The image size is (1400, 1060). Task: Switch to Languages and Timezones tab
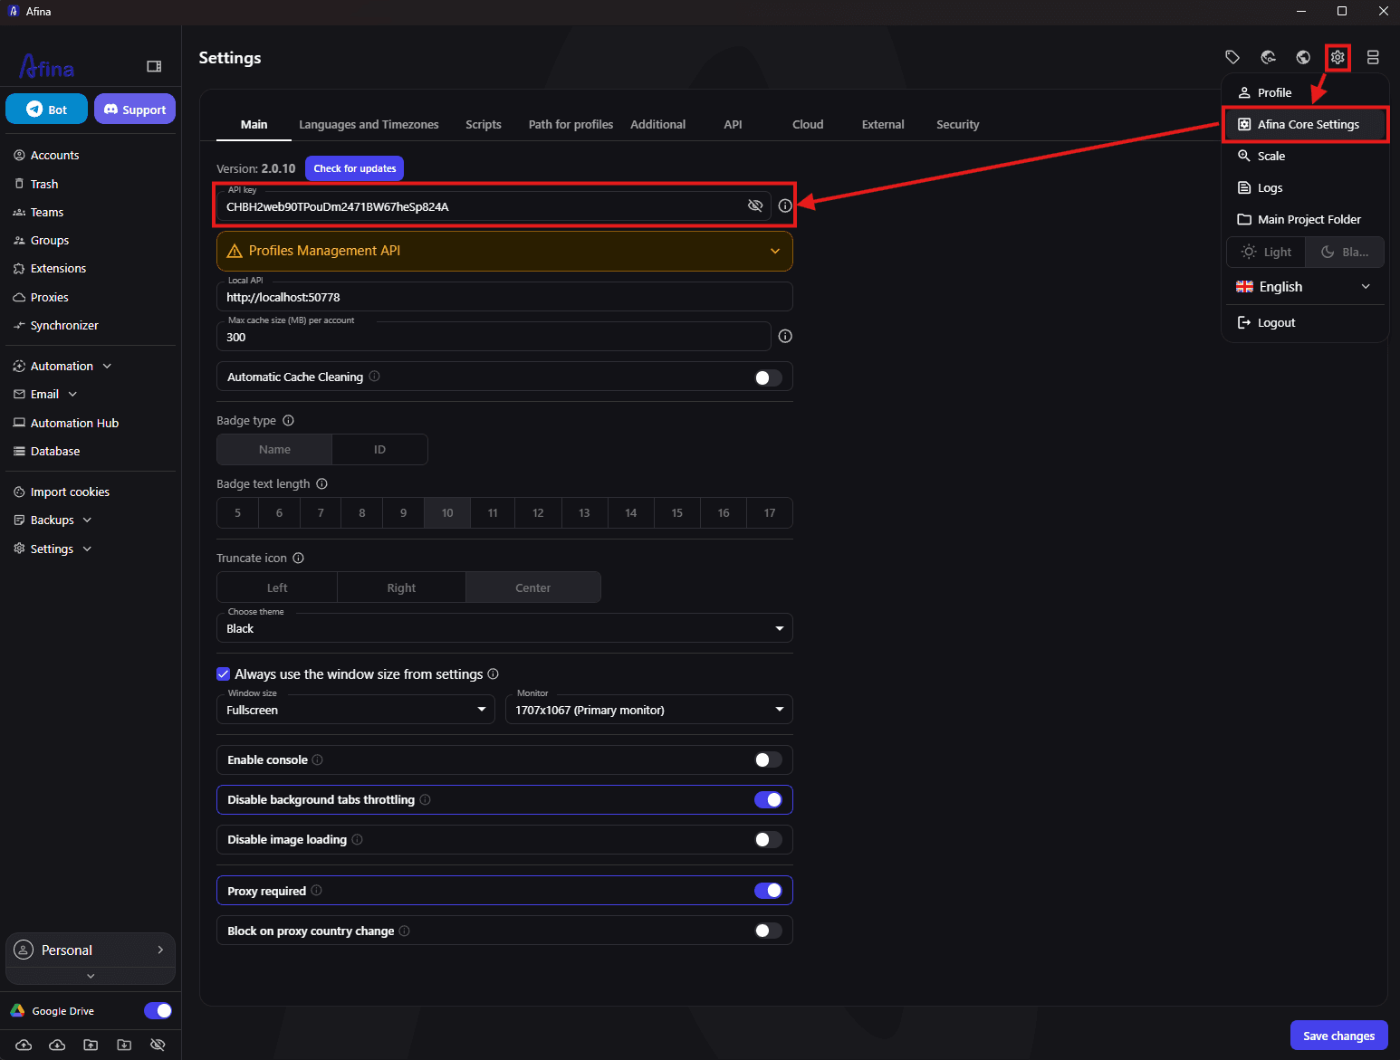tap(369, 124)
